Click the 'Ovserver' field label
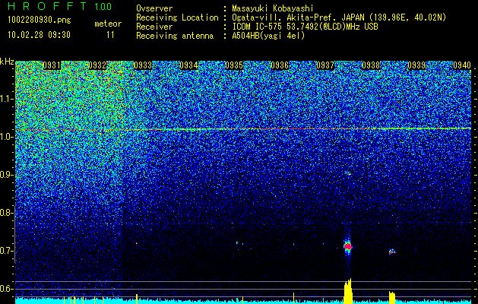Image resolution: width=478 pixels, height=304 pixels. 154,9
